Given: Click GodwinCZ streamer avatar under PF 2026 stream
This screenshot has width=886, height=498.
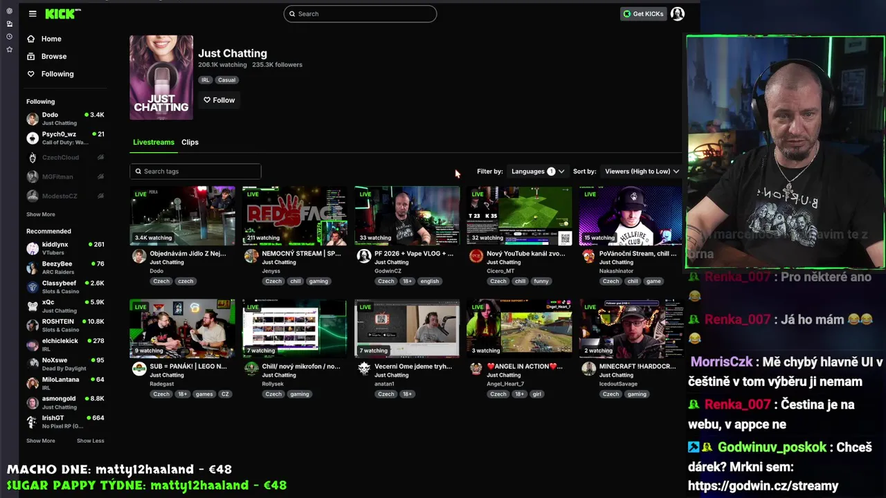Looking at the screenshot, I should click(364, 256).
